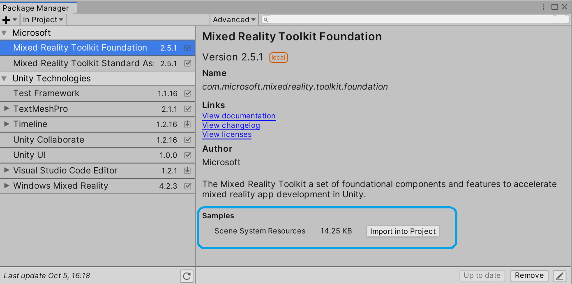
Task: Click the Author value Microsoft
Action: pos(221,162)
